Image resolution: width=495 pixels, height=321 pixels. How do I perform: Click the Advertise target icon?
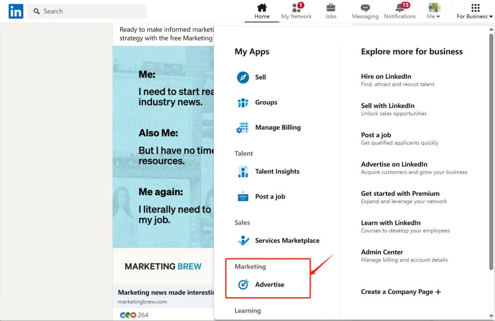tap(243, 285)
